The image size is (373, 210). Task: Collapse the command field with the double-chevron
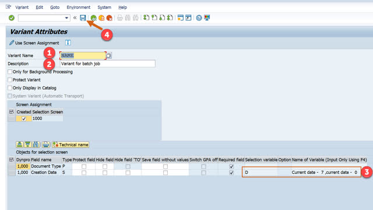click(75, 17)
